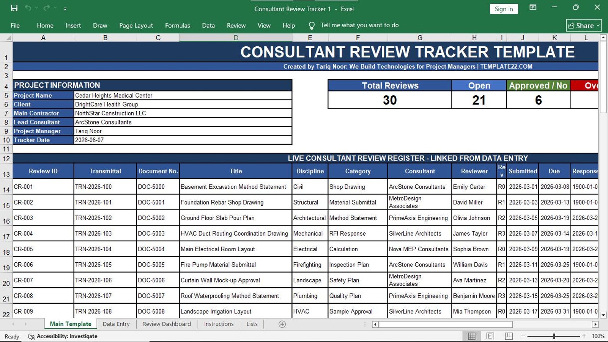This screenshot has height=342, width=608.
Task: Click the Undo arrow icon
Action: click(28, 8)
